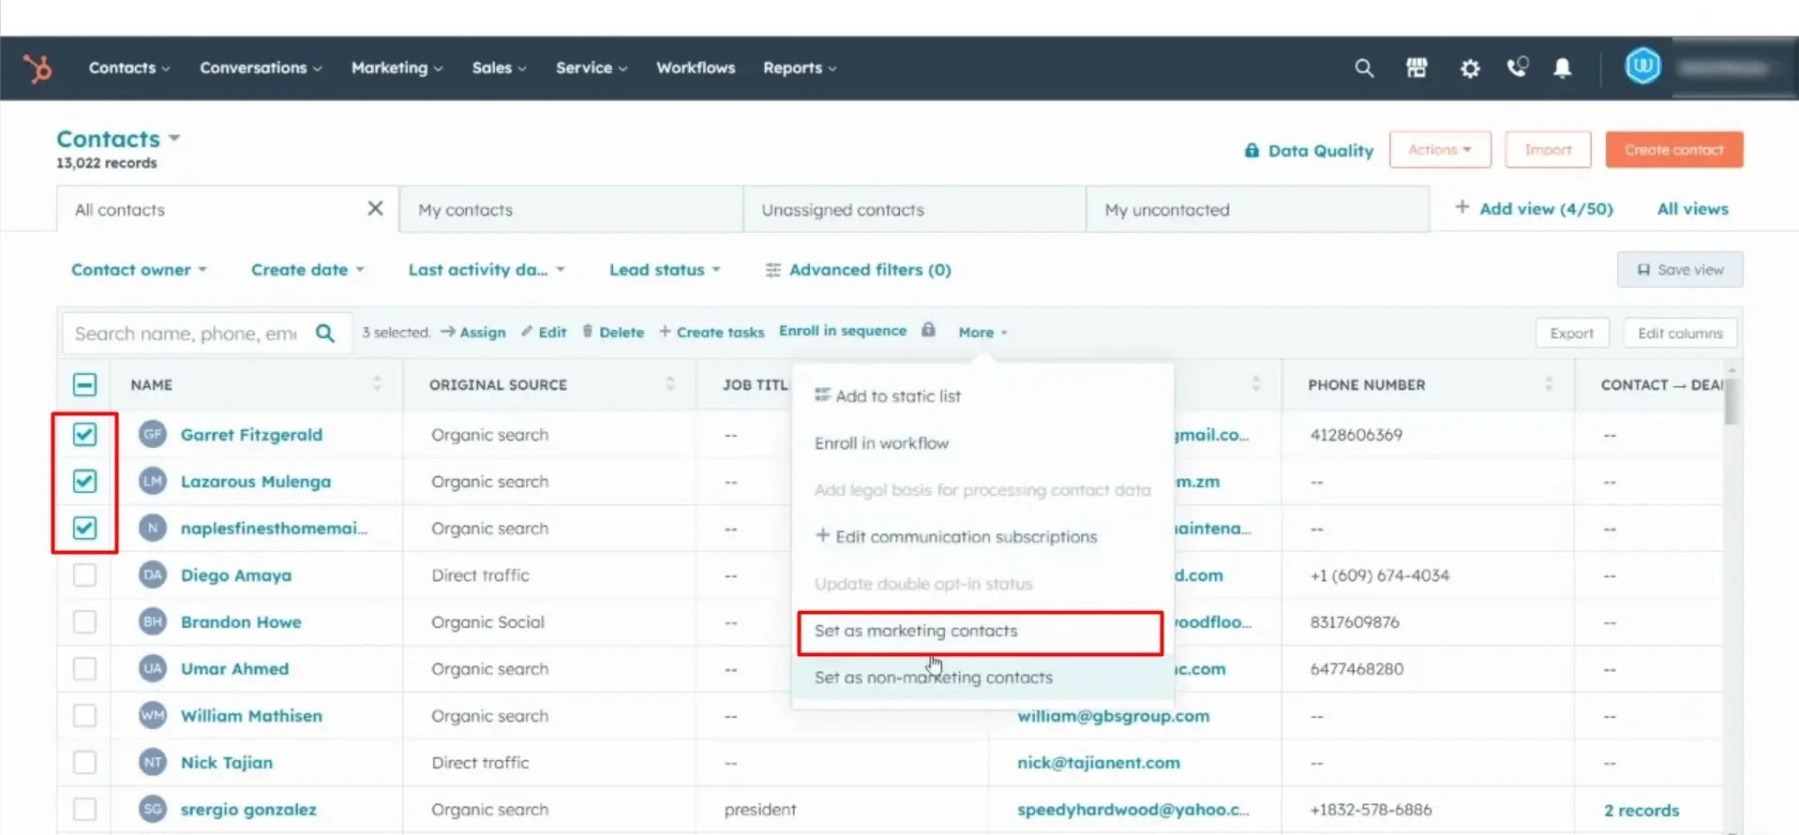1799x835 pixels.
Task: Check Brandon Howe's checkbox
Action: (84, 621)
